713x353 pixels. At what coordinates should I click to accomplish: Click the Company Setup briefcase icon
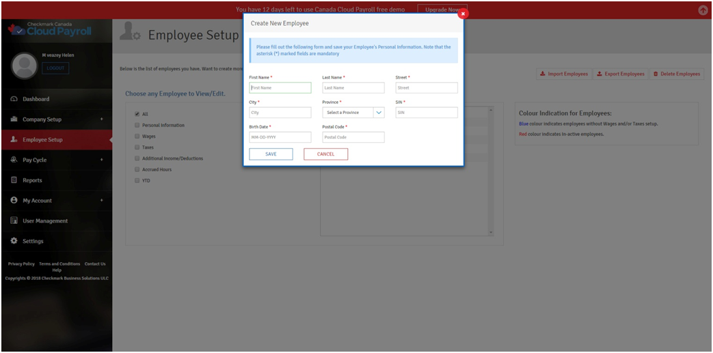pos(14,119)
